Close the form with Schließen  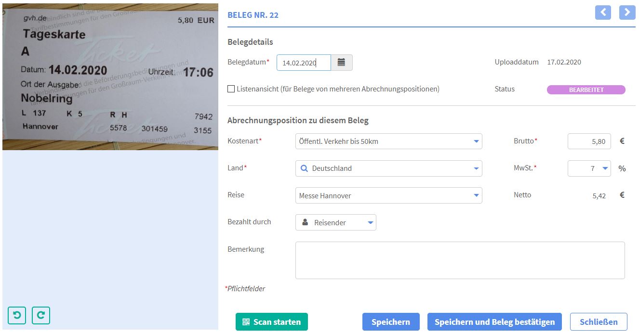click(x=598, y=322)
